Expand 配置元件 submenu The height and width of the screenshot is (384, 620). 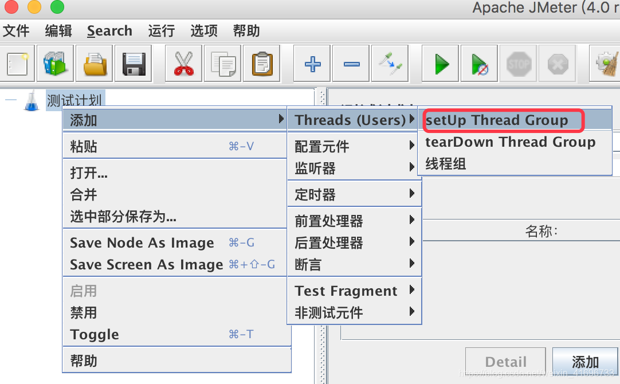pyautogui.click(x=354, y=146)
